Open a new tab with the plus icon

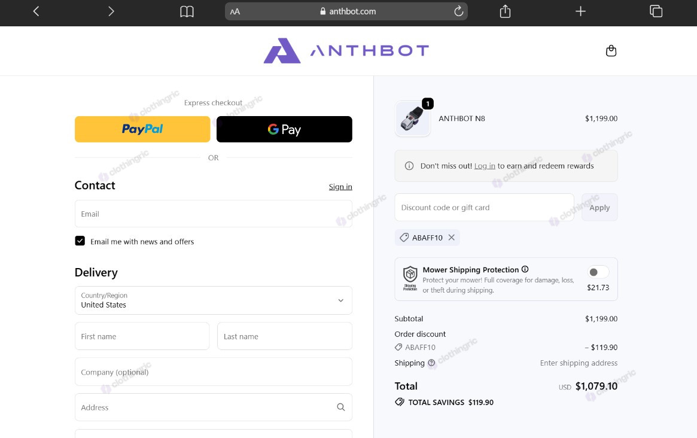(580, 11)
